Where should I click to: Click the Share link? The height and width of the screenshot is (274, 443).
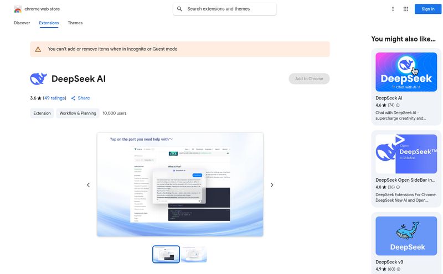pyautogui.click(x=84, y=98)
